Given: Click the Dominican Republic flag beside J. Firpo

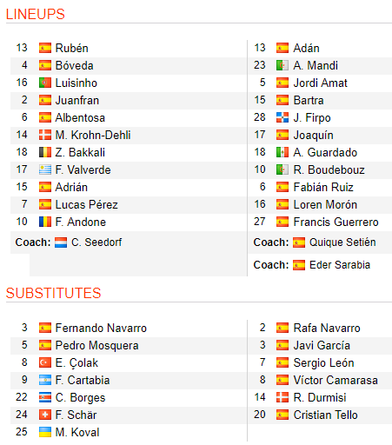Looking at the screenshot, I should [x=282, y=117].
